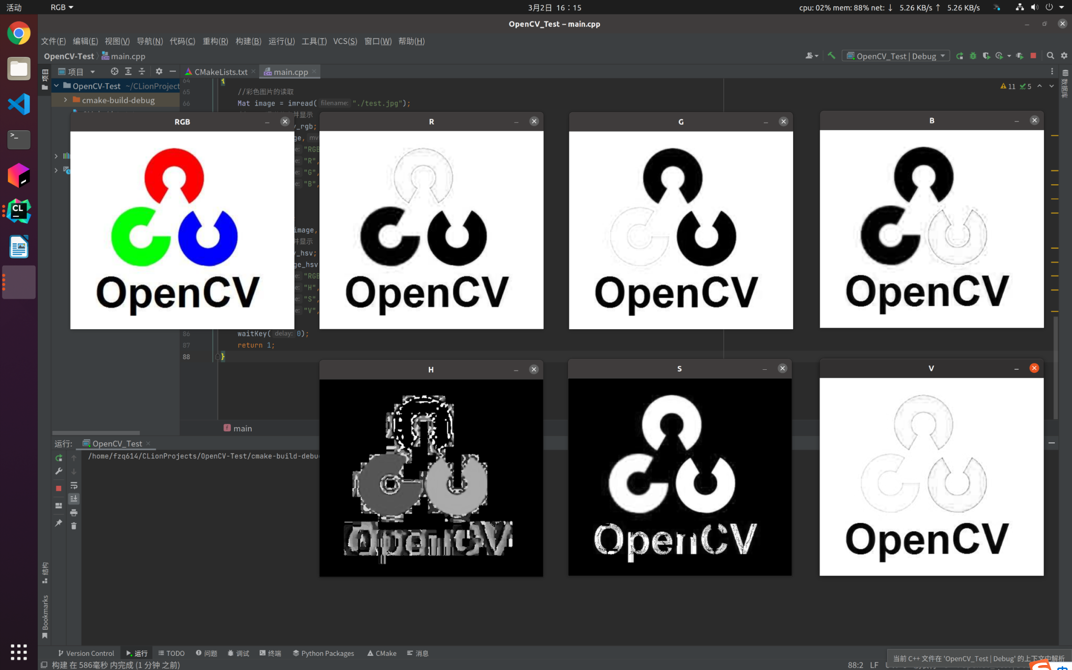
Task: Expand the cmake-build-debug folder
Action: point(66,100)
